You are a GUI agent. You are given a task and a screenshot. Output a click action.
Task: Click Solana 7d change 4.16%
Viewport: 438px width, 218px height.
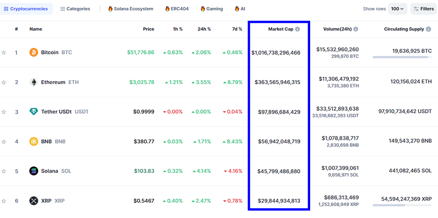233,171
